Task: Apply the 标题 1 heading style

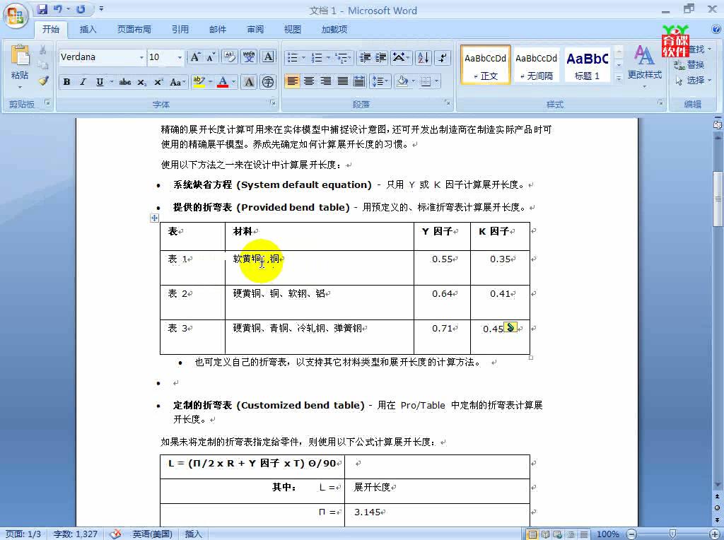Action: (587, 65)
